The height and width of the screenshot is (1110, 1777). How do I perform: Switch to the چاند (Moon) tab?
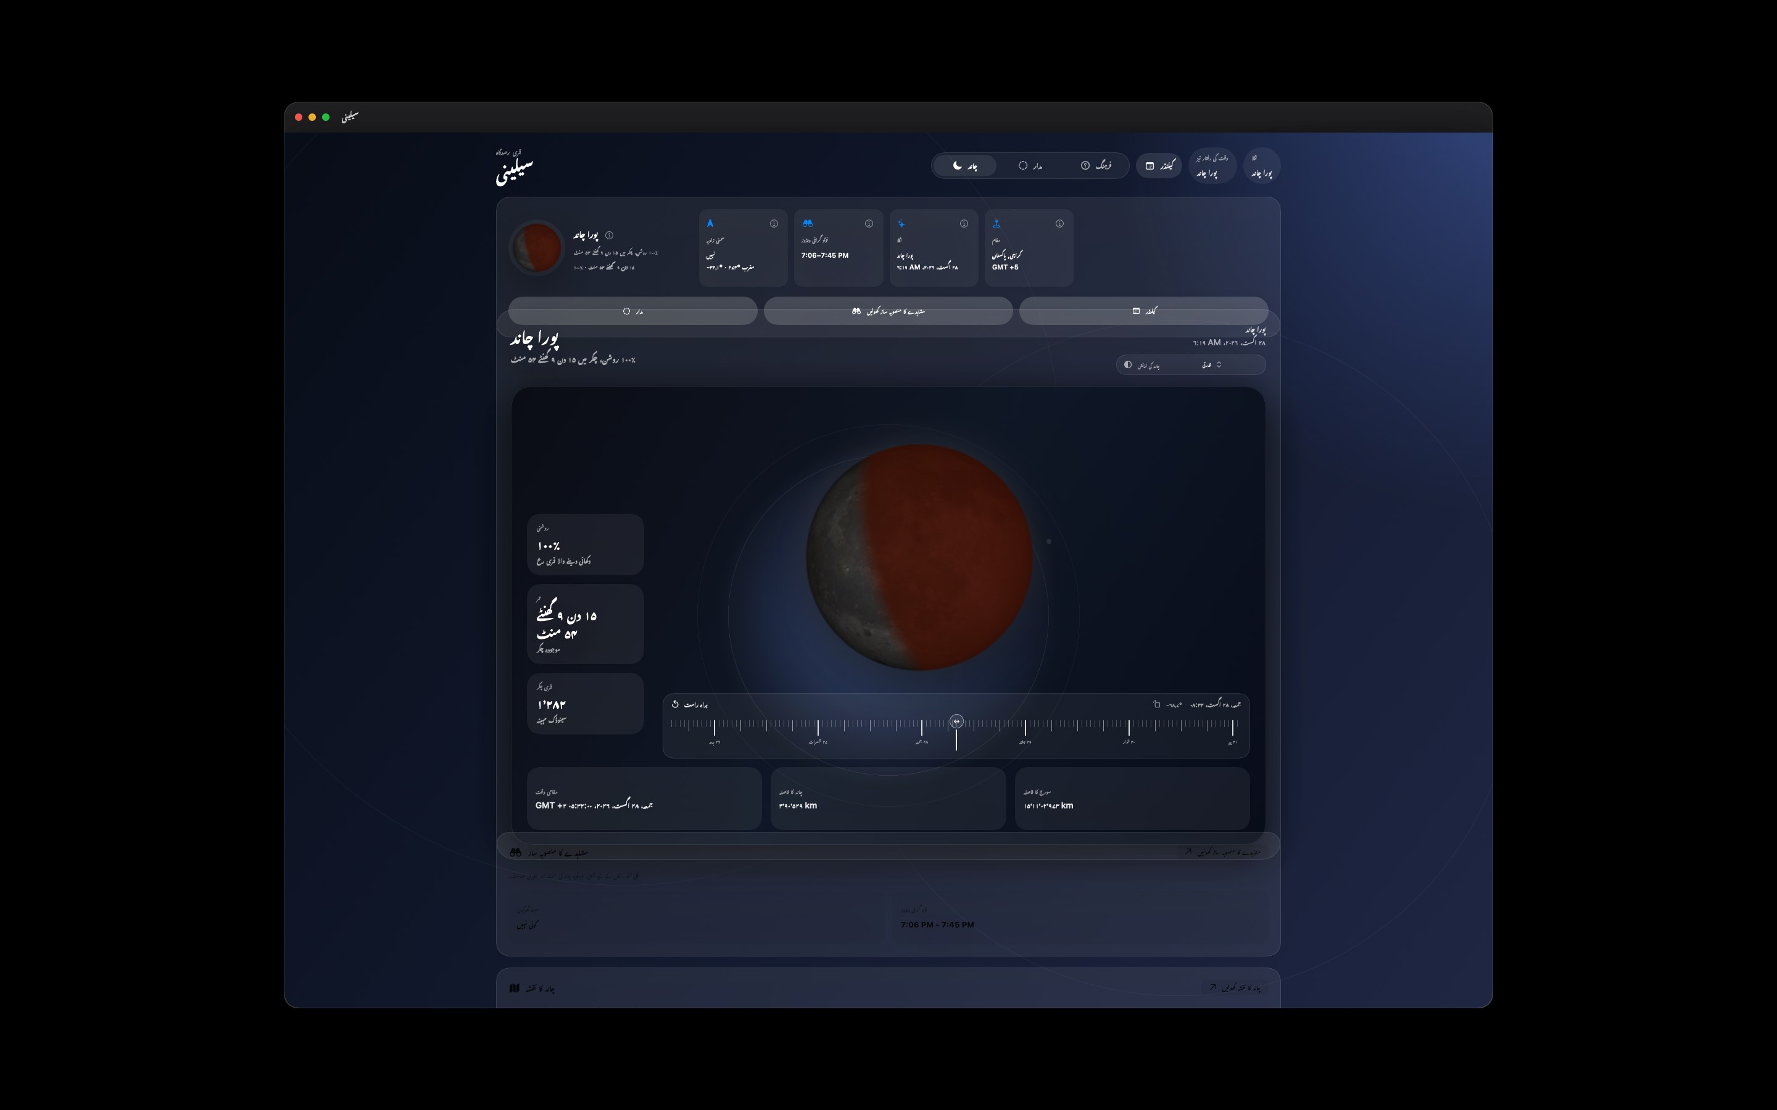[x=965, y=166]
